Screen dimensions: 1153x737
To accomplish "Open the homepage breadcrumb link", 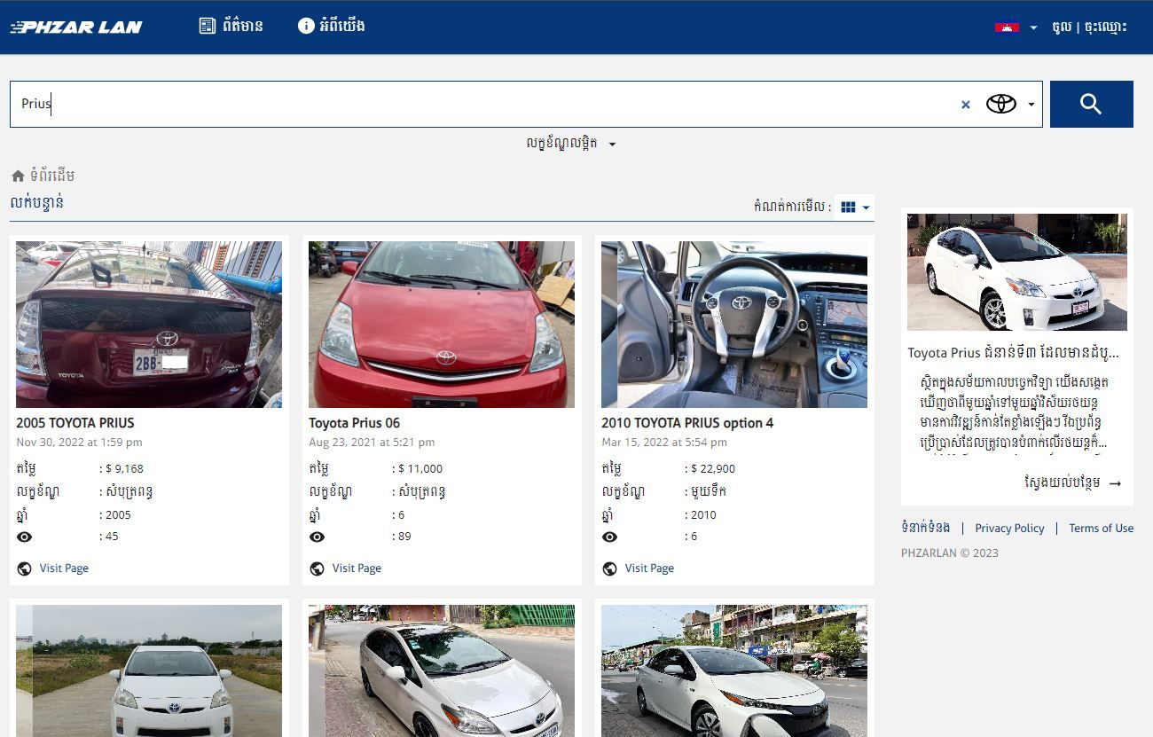I will (52, 176).
